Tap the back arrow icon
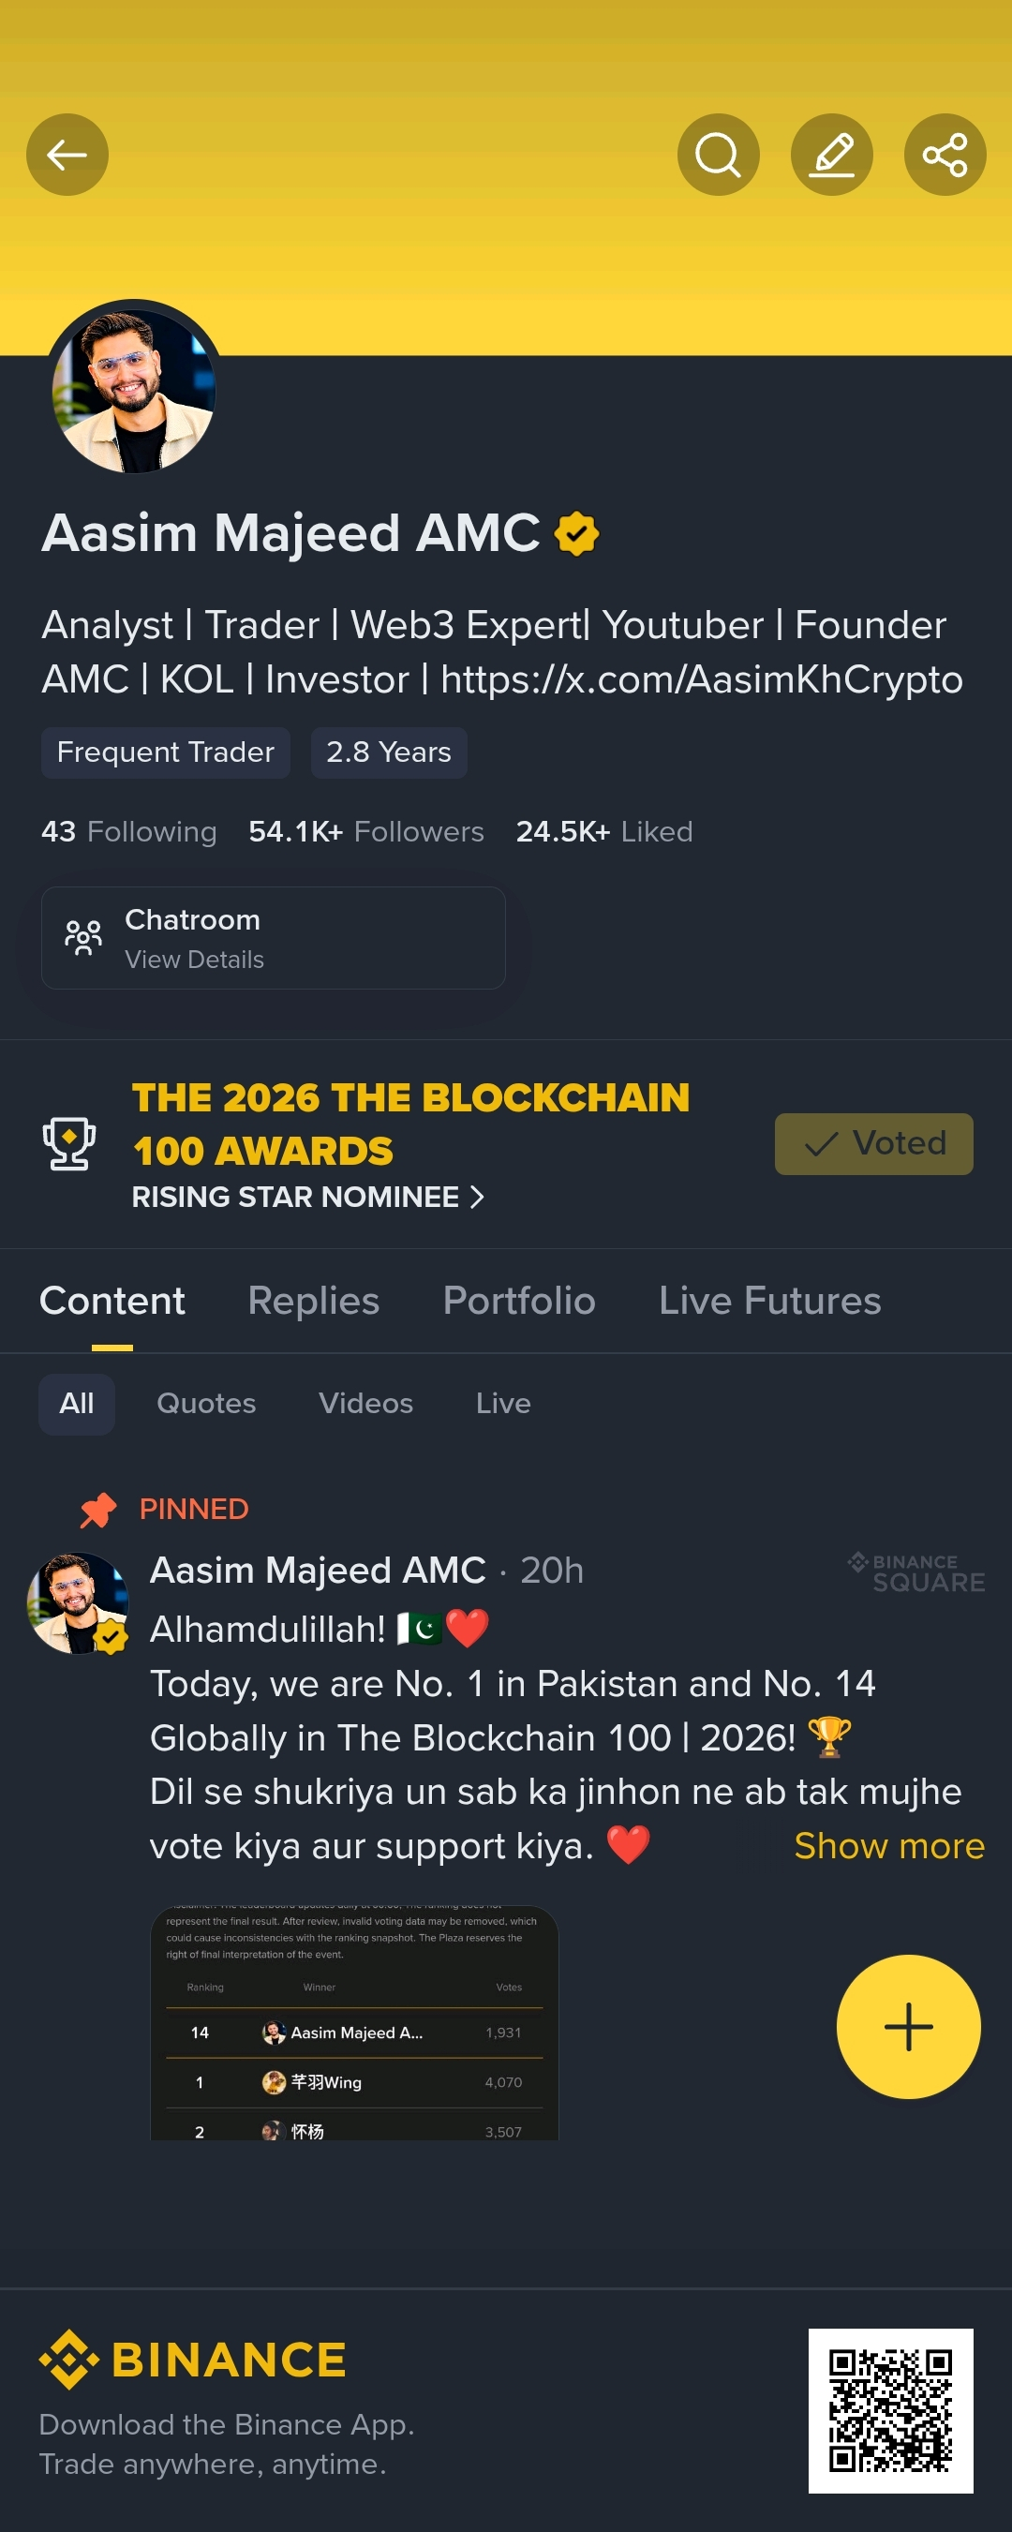The height and width of the screenshot is (2532, 1012). pyautogui.click(x=67, y=155)
